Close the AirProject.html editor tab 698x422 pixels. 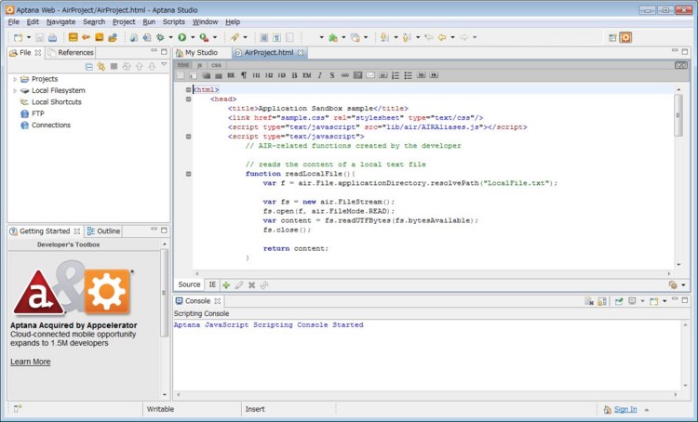301,53
